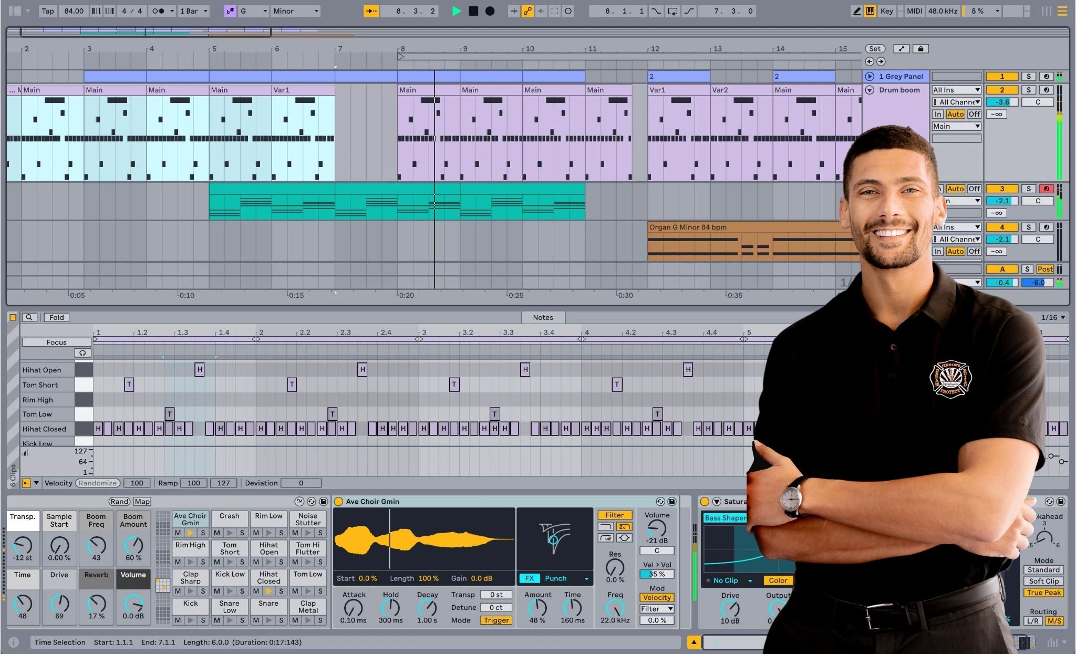The image size is (1076, 654).
Task: Toggle the metronome button
Action: pos(158,11)
